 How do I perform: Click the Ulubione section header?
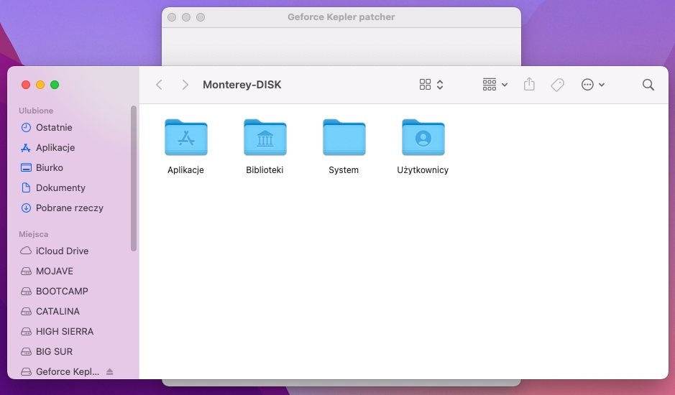click(x=36, y=111)
